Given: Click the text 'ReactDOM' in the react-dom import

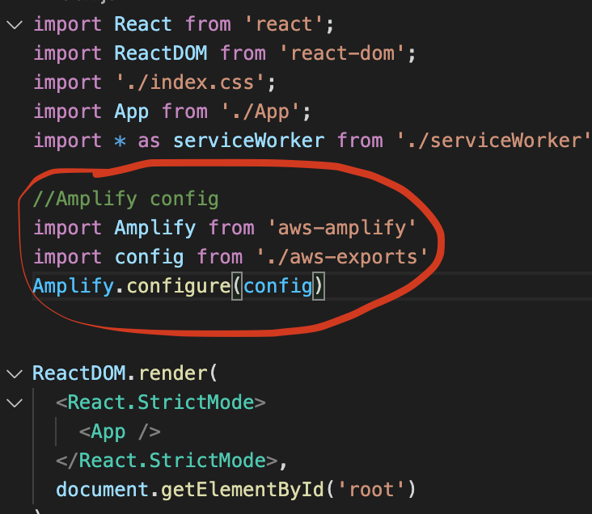Looking at the screenshot, I should 161,53.
